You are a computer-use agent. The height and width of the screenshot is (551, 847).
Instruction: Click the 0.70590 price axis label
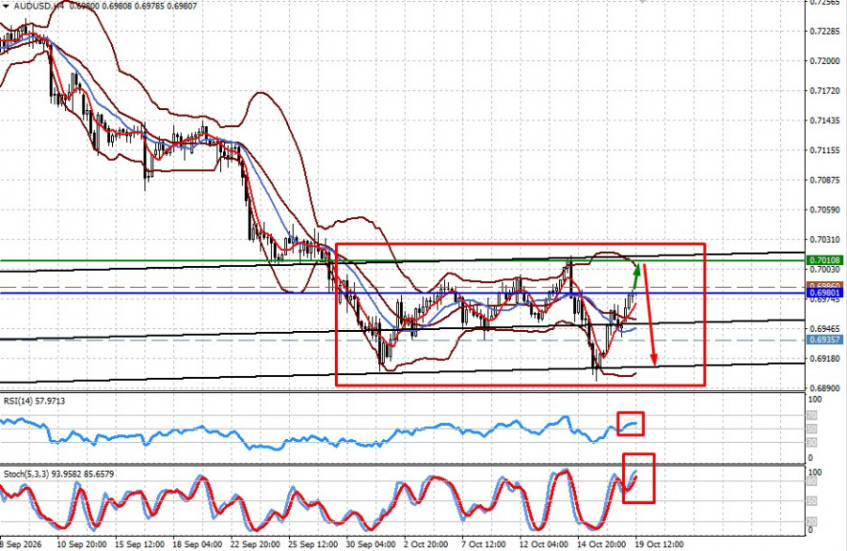coord(824,210)
